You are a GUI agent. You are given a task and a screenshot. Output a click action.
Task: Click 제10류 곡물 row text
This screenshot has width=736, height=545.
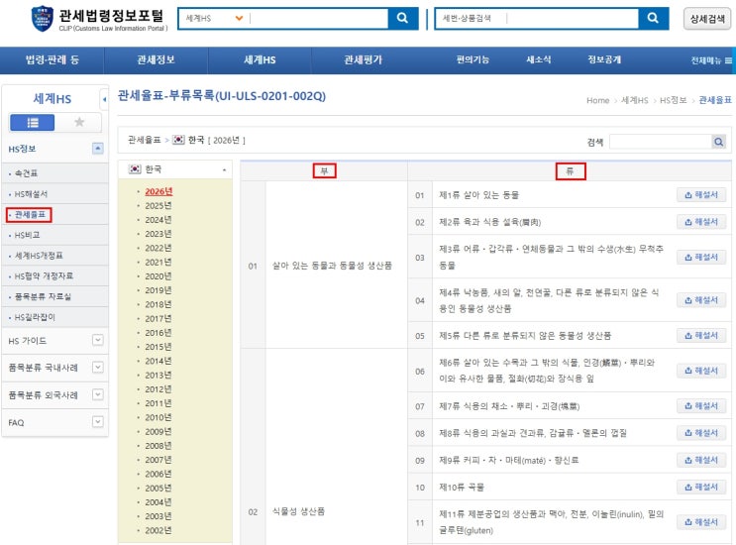[x=462, y=488]
